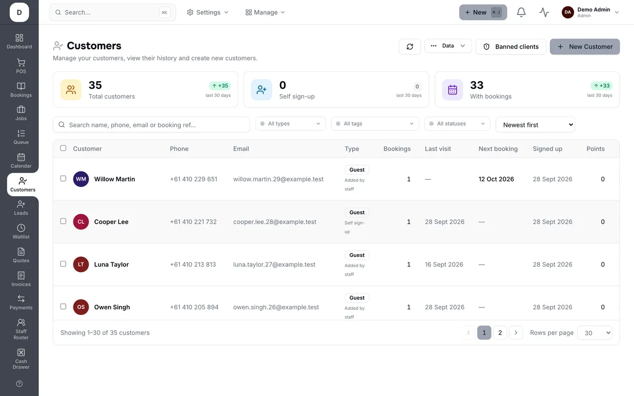This screenshot has width=634, height=396.
Task: Open Willow Martin's customer name
Action: click(114, 179)
